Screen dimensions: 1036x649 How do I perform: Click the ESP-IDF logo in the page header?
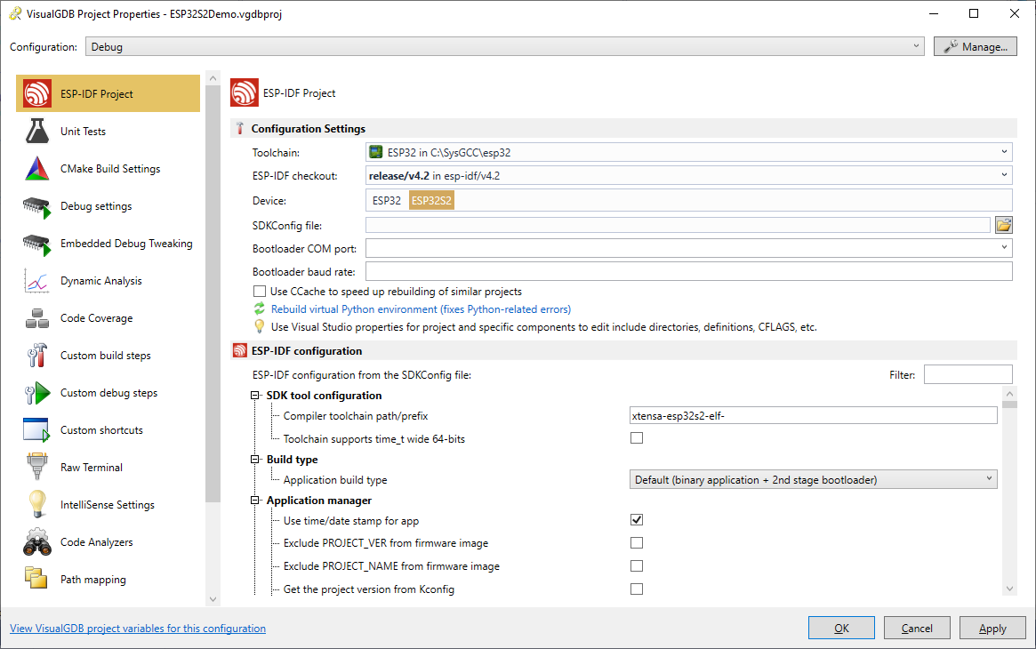tap(245, 93)
